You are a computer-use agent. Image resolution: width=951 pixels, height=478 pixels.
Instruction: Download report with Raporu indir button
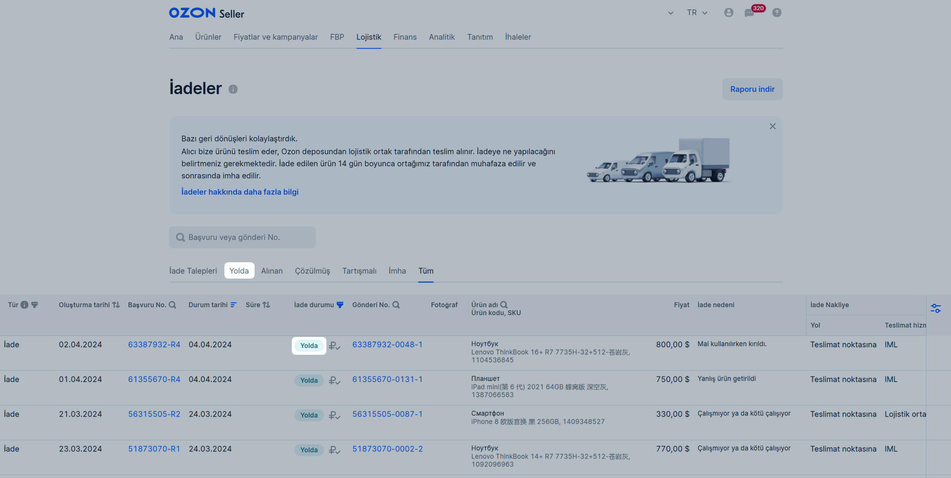click(x=752, y=89)
